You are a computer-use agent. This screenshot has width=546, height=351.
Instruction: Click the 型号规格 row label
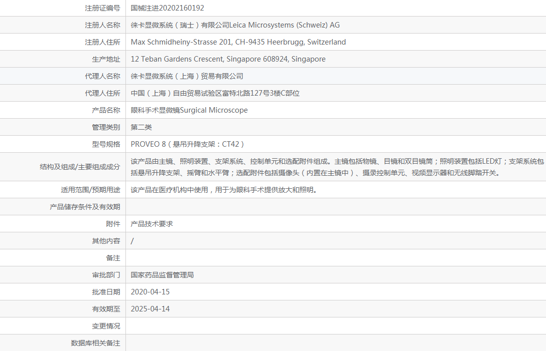(x=106, y=144)
